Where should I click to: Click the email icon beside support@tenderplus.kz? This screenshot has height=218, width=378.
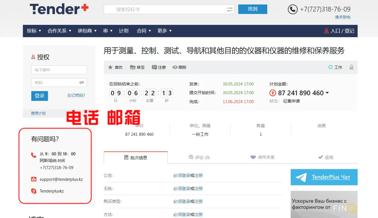[33, 179]
